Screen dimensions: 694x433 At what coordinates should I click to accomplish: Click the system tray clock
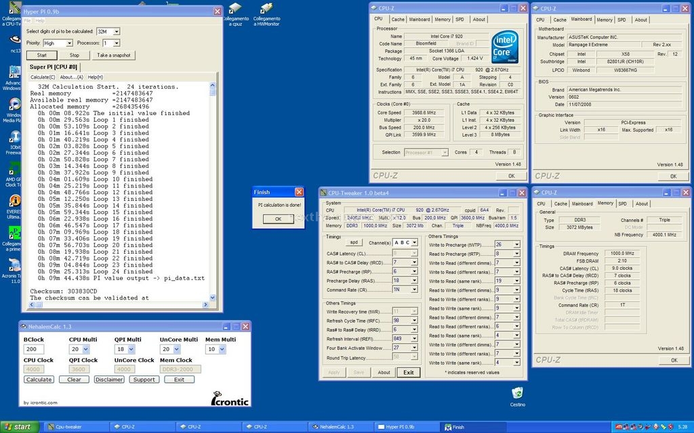pyautogui.click(x=682, y=428)
